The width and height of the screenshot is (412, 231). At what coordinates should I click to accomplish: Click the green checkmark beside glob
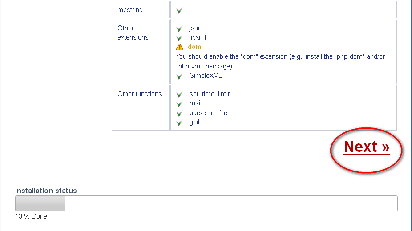pos(179,123)
